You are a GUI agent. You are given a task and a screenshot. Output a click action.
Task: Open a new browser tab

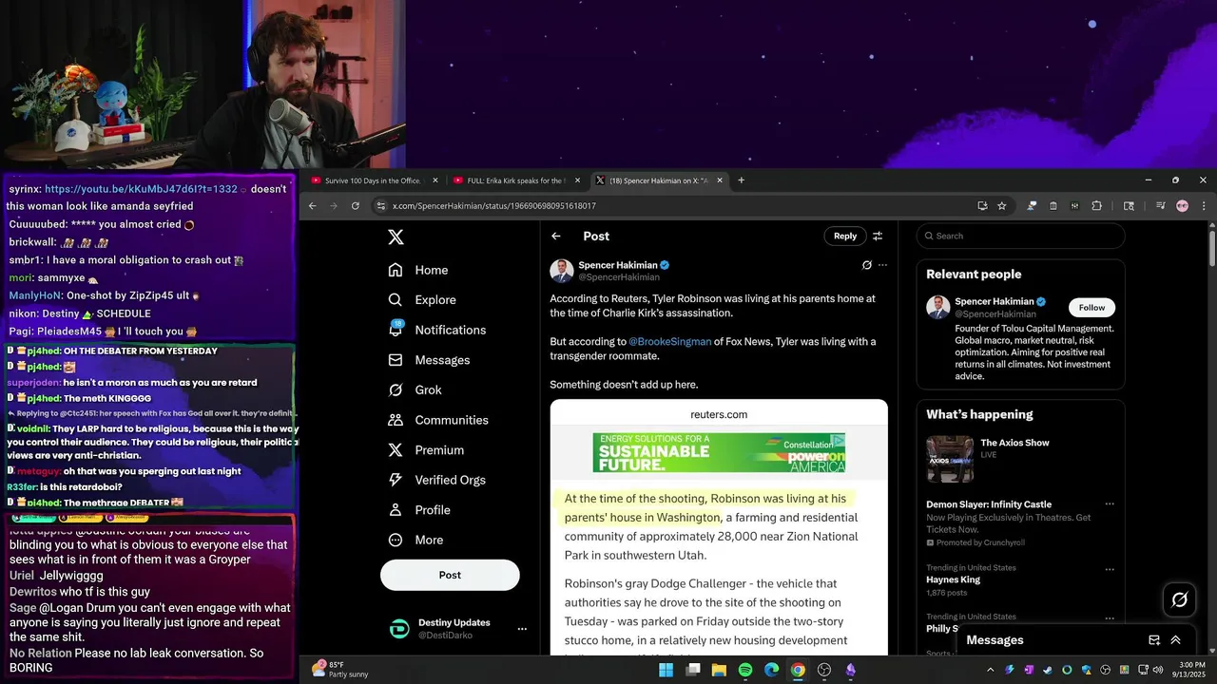pyautogui.click(x=742, y=180)
